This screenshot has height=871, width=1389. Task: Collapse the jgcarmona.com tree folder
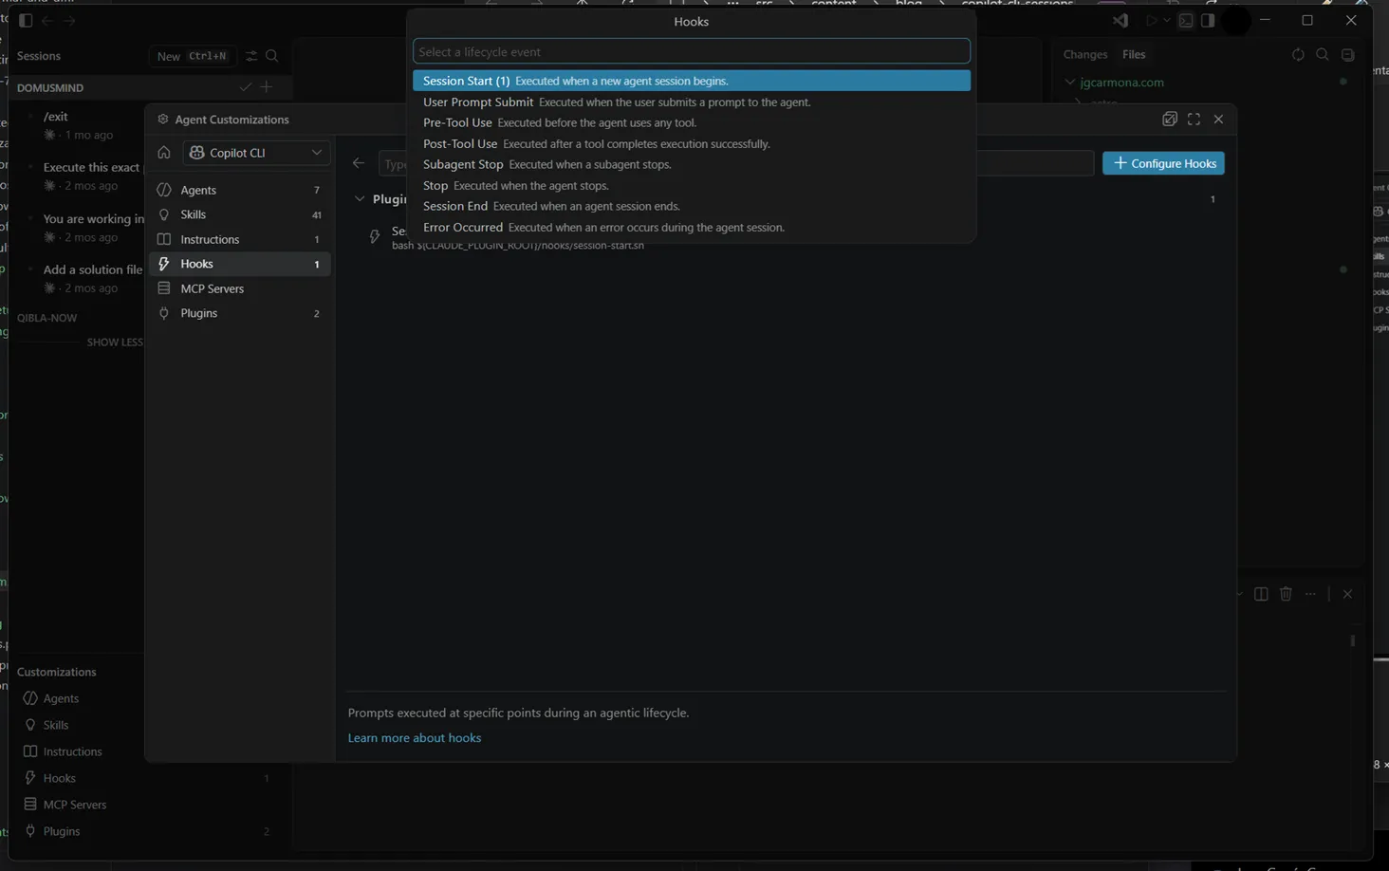pos(1070,83)
